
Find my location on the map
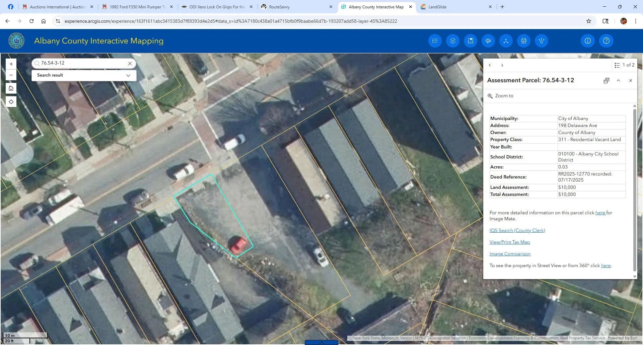[11, 102]
